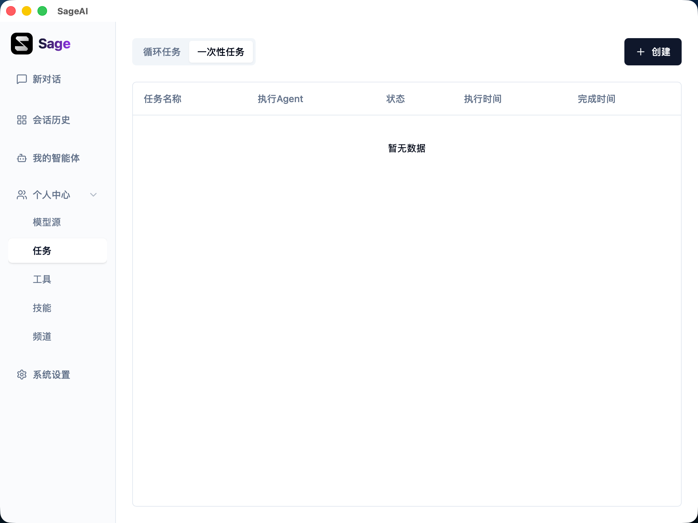This screenshot has width=698, height=523.
Task: Click the 会话历史 grid icon
Action: tap(21, 120)
